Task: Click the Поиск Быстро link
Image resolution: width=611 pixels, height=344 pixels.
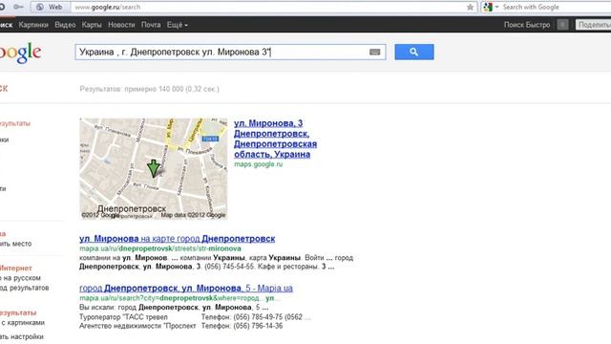Action: pos(527,25)
